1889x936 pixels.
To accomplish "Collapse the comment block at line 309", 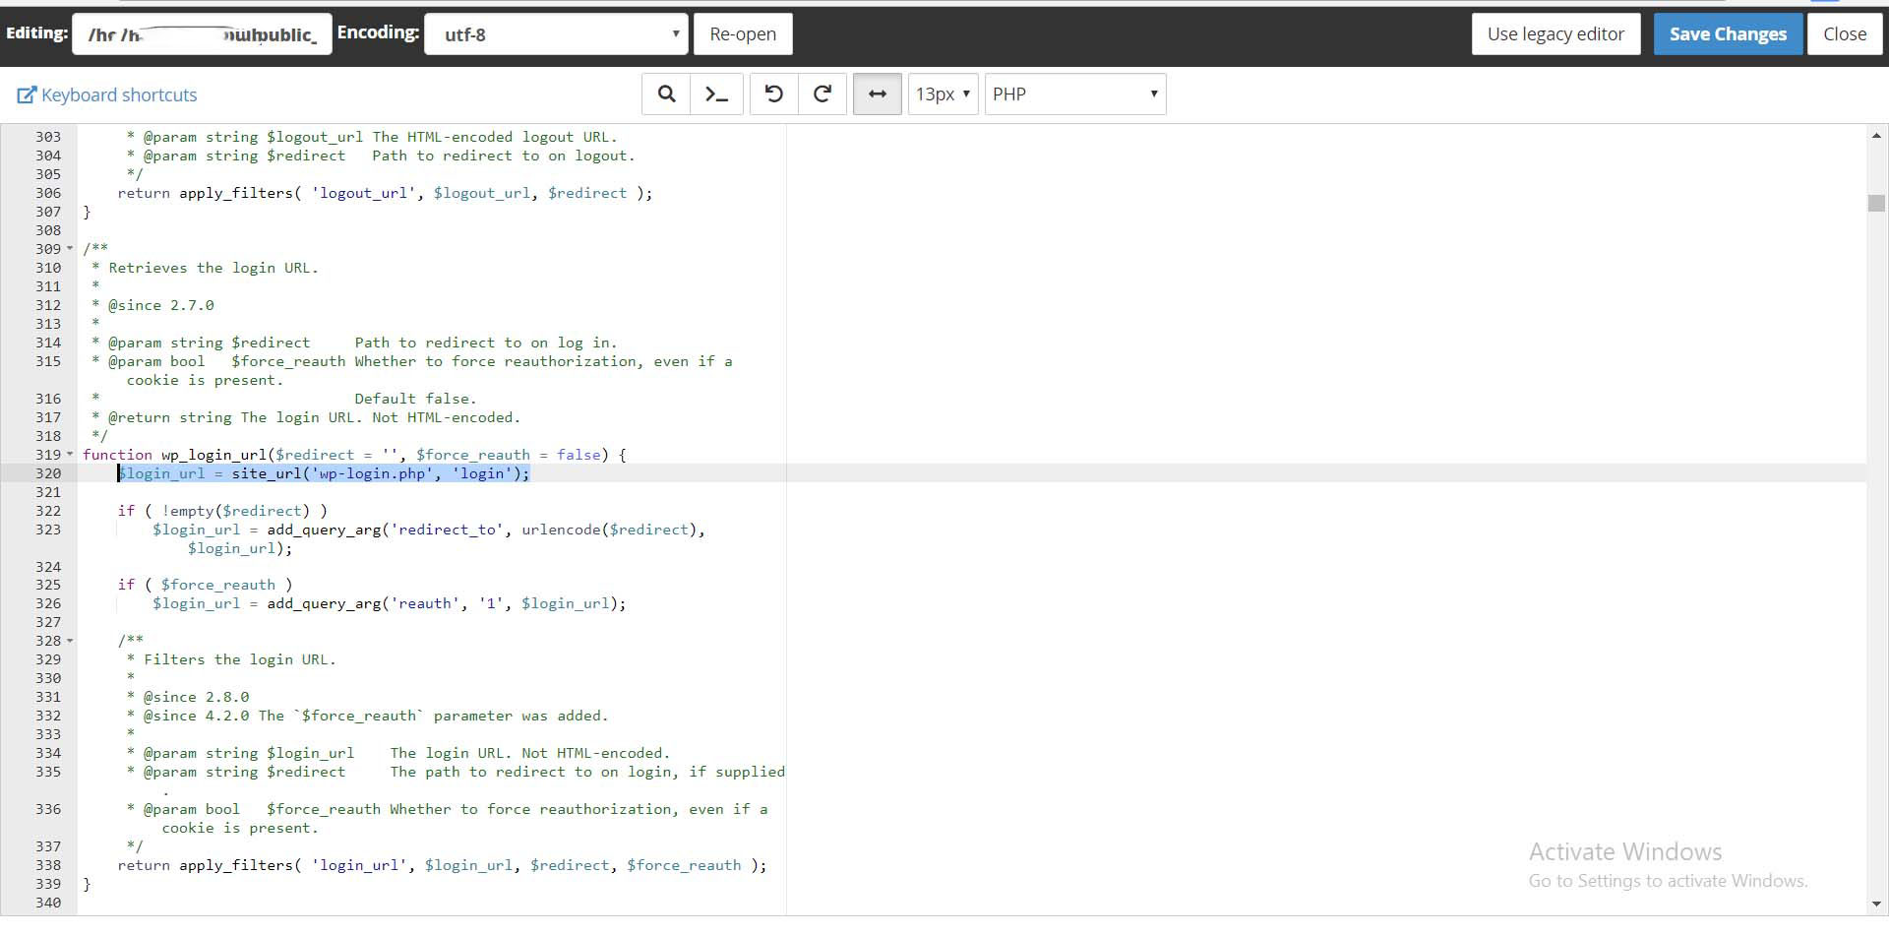I will click(x=70, y=249).
